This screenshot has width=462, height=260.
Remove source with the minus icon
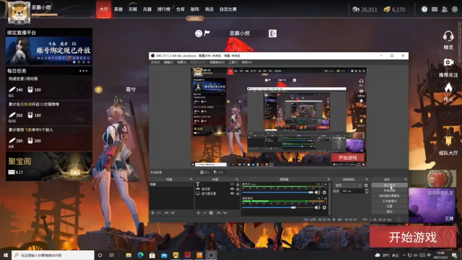(x=204, y=213)
